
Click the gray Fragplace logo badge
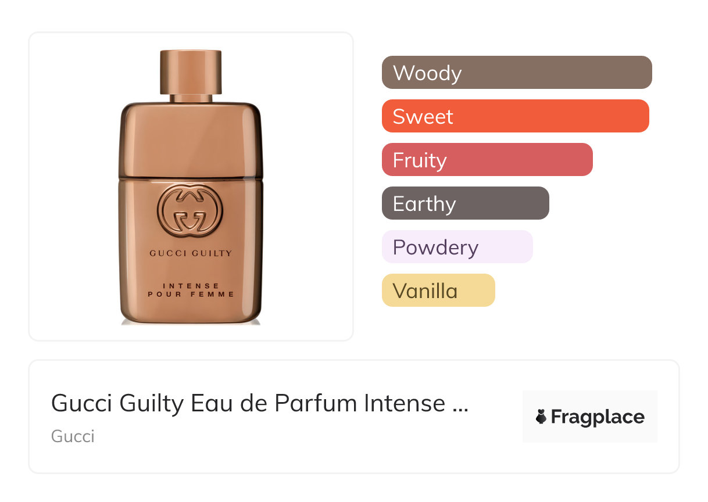pos(590,417)
